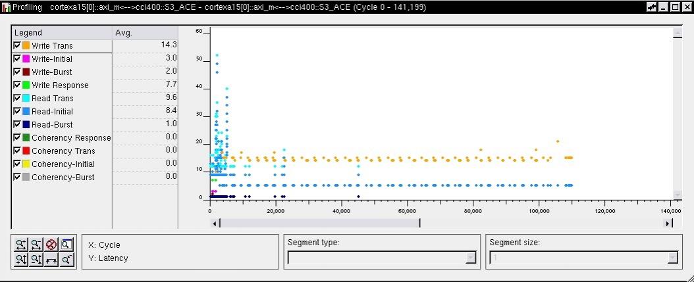Viewport: 694px width, 282px height.
Task: Click the X: Cycle axis label
Action: pyautogui.click(x=105, y=245)
